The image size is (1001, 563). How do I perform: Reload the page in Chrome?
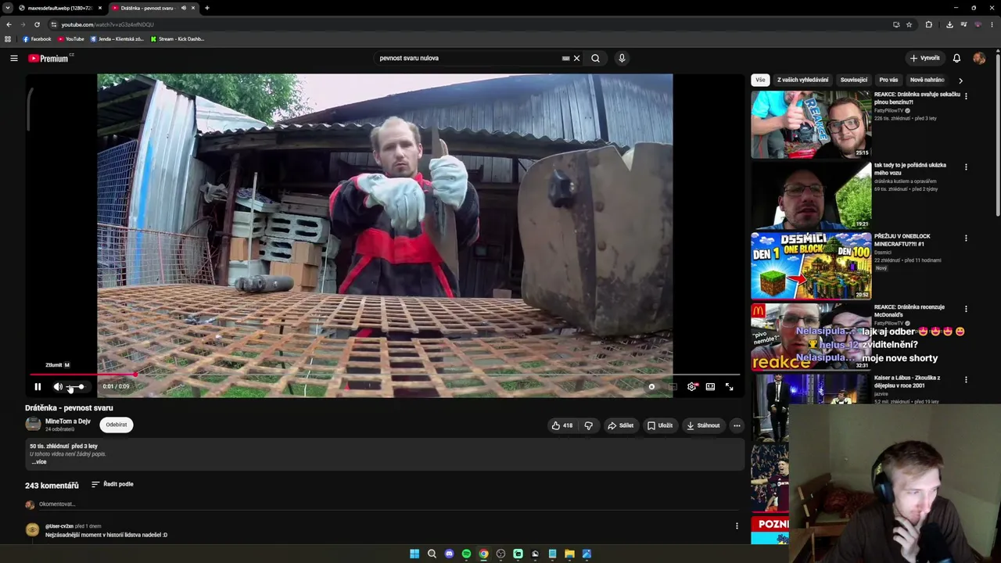pos(37,24)
